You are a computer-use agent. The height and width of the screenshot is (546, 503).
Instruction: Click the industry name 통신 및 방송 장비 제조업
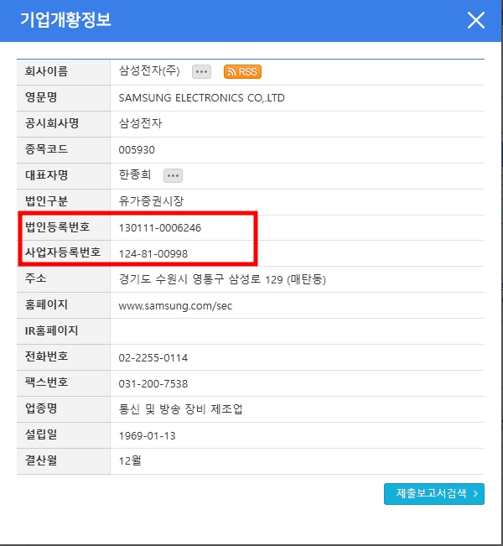point(181,409)
